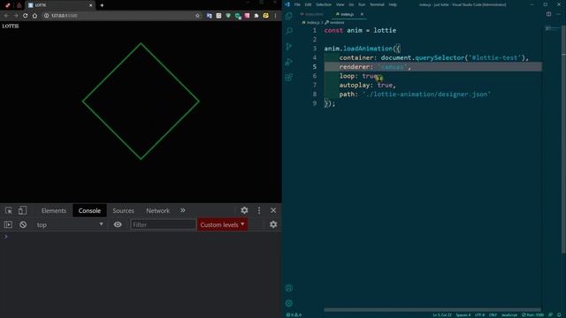Open VS Code Accounts icon
The width and height of the screenshot is (566, 318).
pos(289,288)
